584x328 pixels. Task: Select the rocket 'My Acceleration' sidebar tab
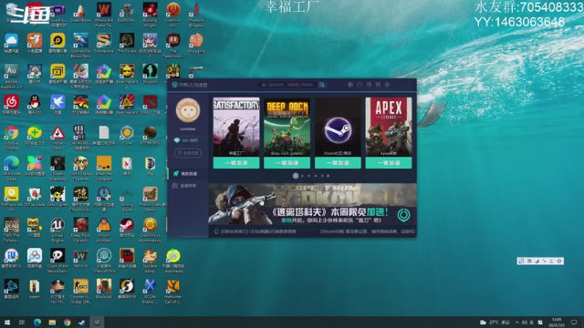point(188,174)
